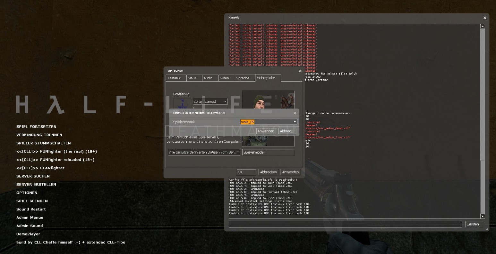The width and height of the screenshot is (496, 254).
Task: Open SERVER ERSTELLEN
Action: click(36, 185)
